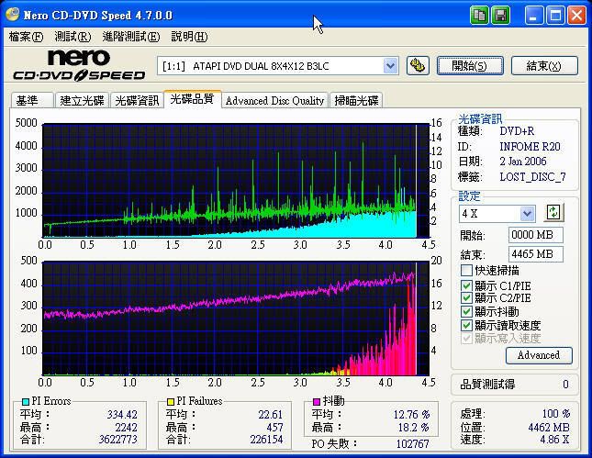Uncheck the 顯示 C1/PIE checkbox
Image resolution: width=592 pixels, height=458 pixels.
467,285
